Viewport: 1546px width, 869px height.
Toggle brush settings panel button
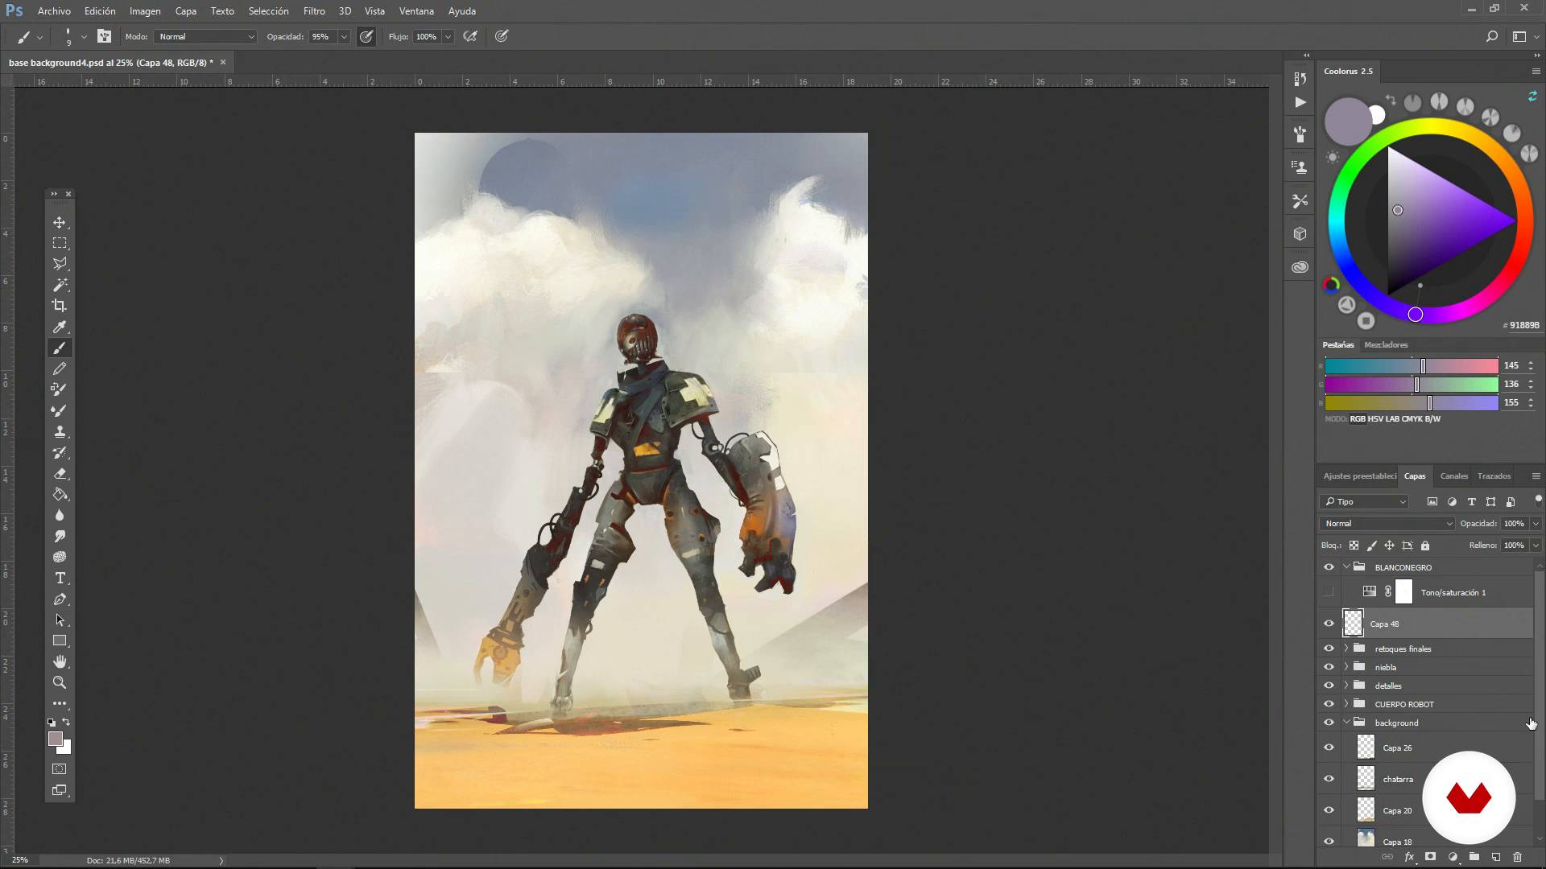(104, 36)
